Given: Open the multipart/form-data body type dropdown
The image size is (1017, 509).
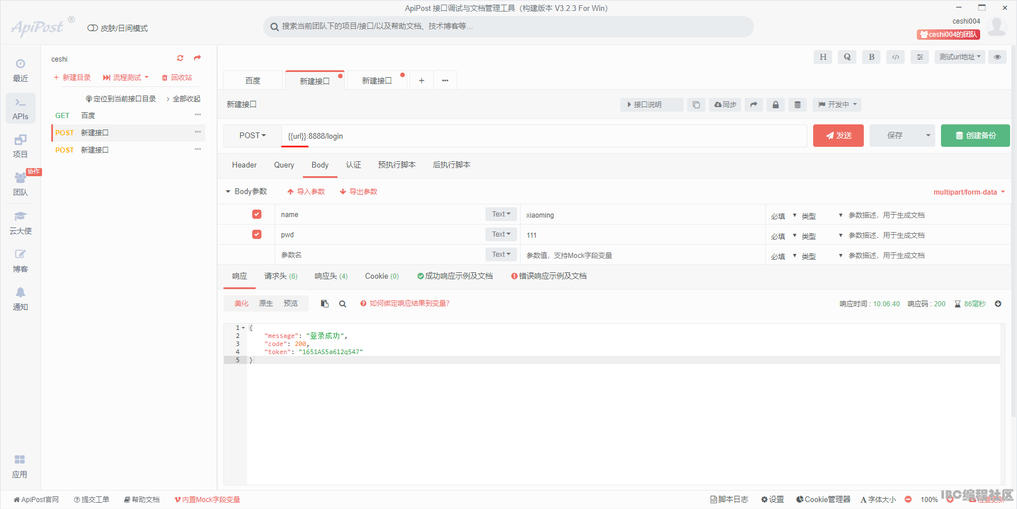Looking at the screenshot, I should [x=969, y=192].
